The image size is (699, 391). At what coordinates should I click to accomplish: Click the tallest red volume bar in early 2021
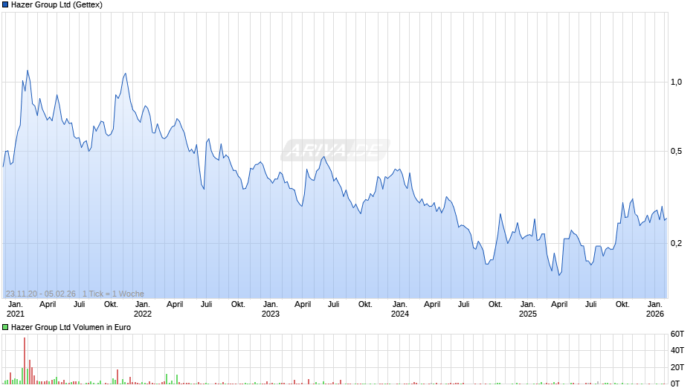[x=25, y=361]
